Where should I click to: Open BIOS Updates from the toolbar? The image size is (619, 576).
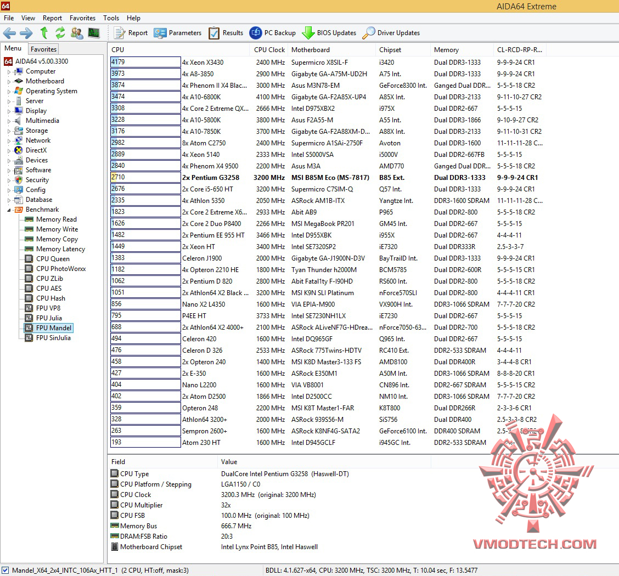tap(329, 33)
